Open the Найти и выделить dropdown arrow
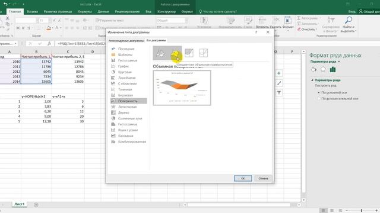The height and width of the screenshot is (213, 380). (x=356, y=31)
